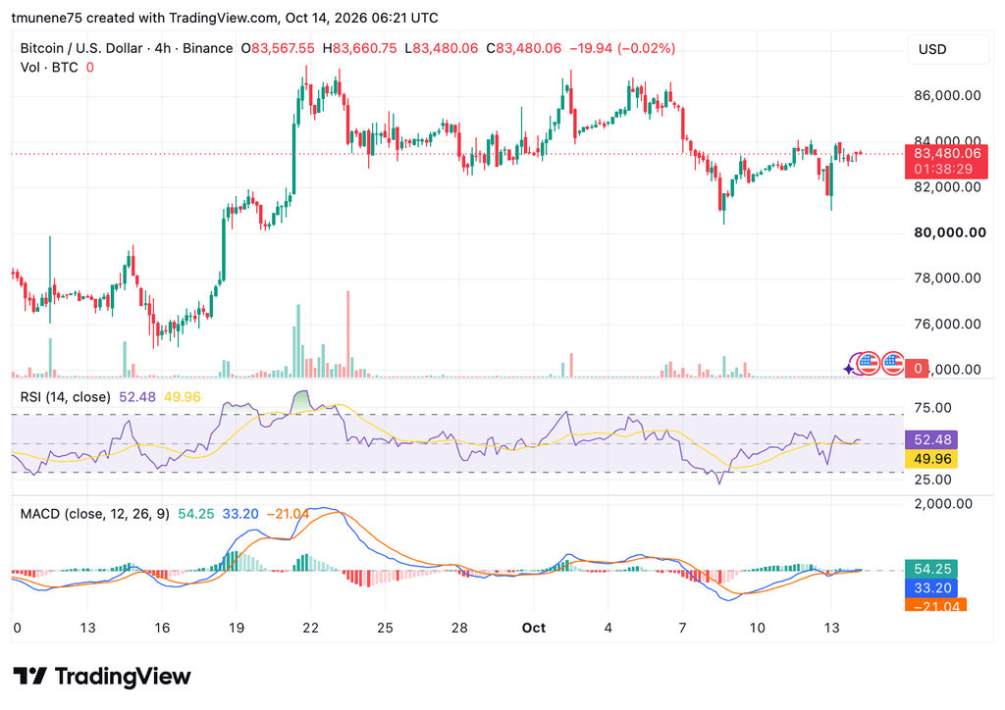This screenshot has height=710, width=1005.
Task: Click the 78,000.00 price axis label
Action: pos(947,278)
